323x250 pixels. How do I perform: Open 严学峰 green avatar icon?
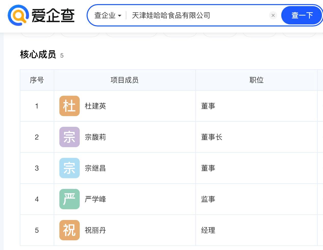(x=70, y=199)
